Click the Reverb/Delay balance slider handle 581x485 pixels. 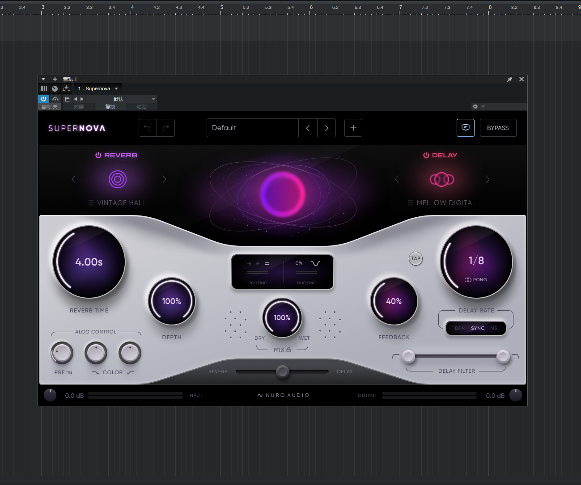point(282,371)
